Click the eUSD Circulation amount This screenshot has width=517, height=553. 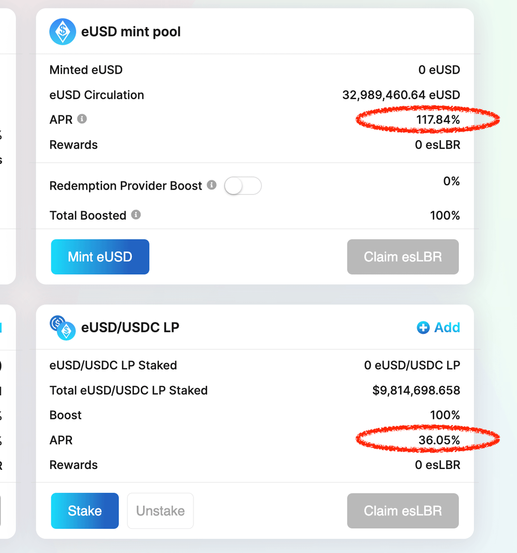[401, 95]
